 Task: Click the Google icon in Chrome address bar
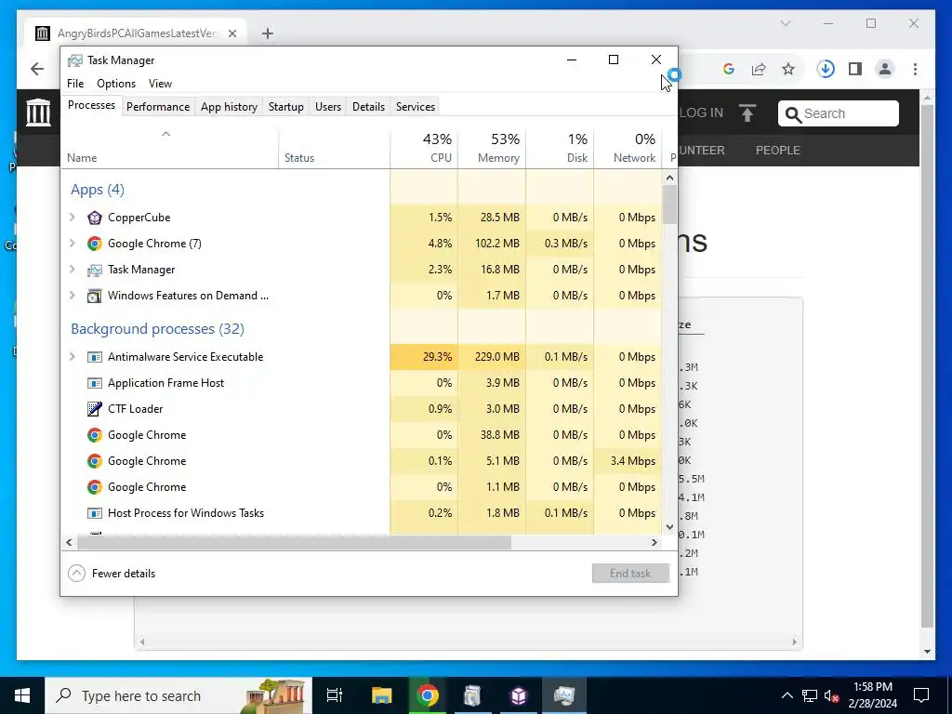click(x=729, y=69)
